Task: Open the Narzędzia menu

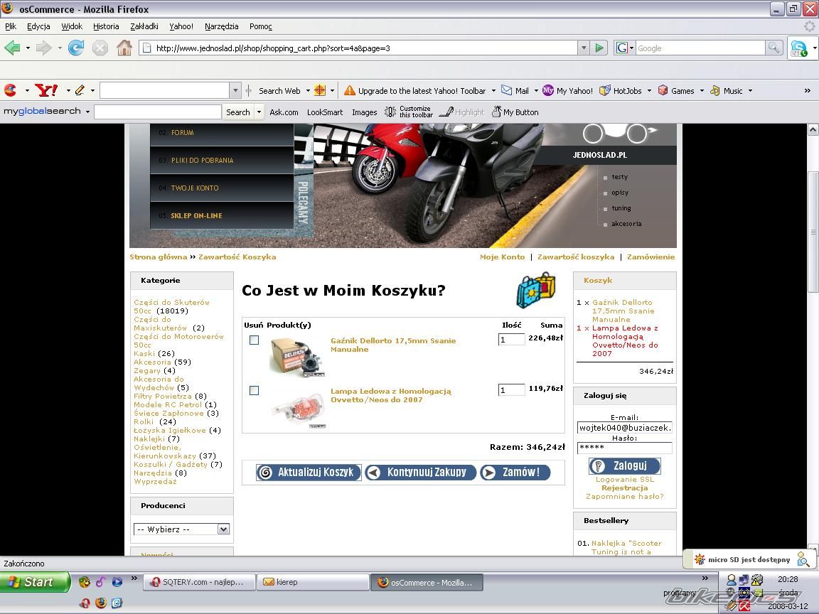Action: [x=222, y=26]
